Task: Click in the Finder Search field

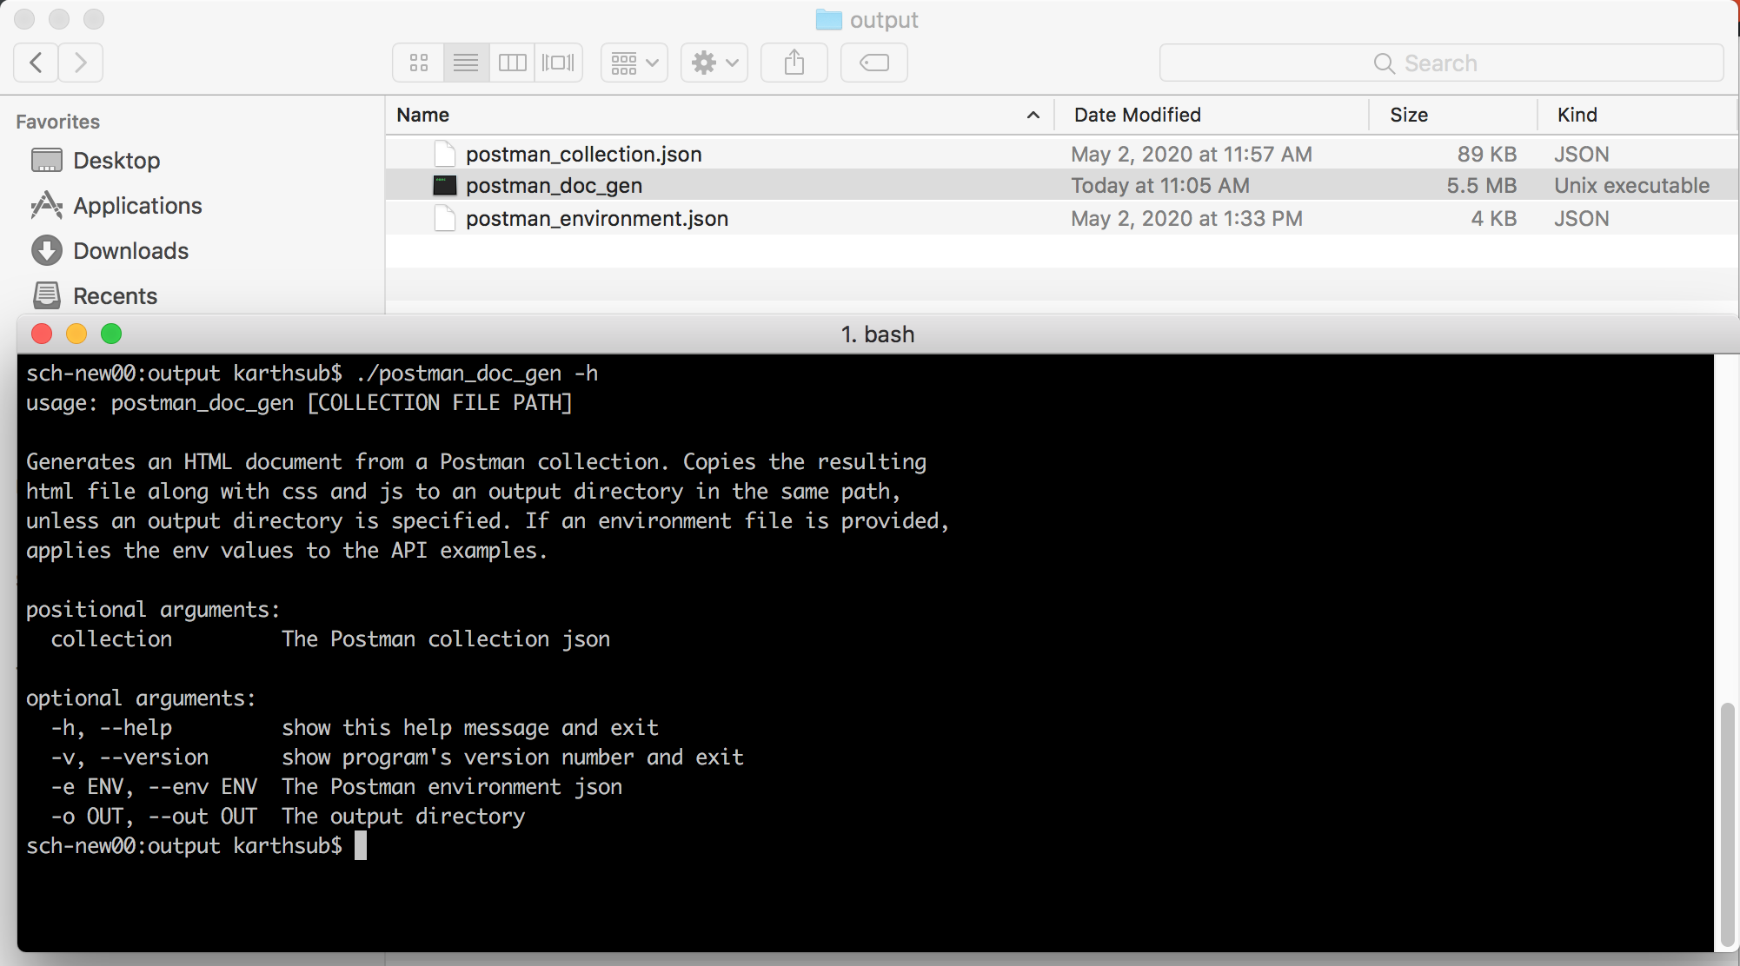Action: point(1441,63)
